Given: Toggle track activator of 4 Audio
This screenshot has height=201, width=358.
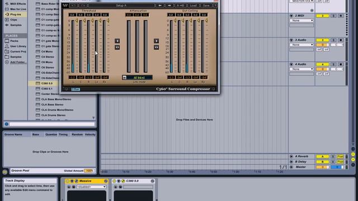Looking at the screenshot, I should click(322, 65).
